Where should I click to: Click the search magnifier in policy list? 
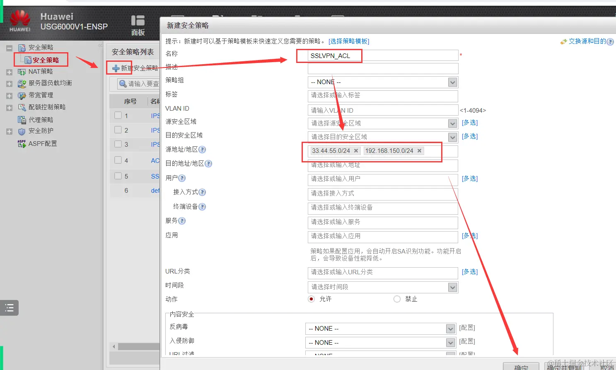123,84
